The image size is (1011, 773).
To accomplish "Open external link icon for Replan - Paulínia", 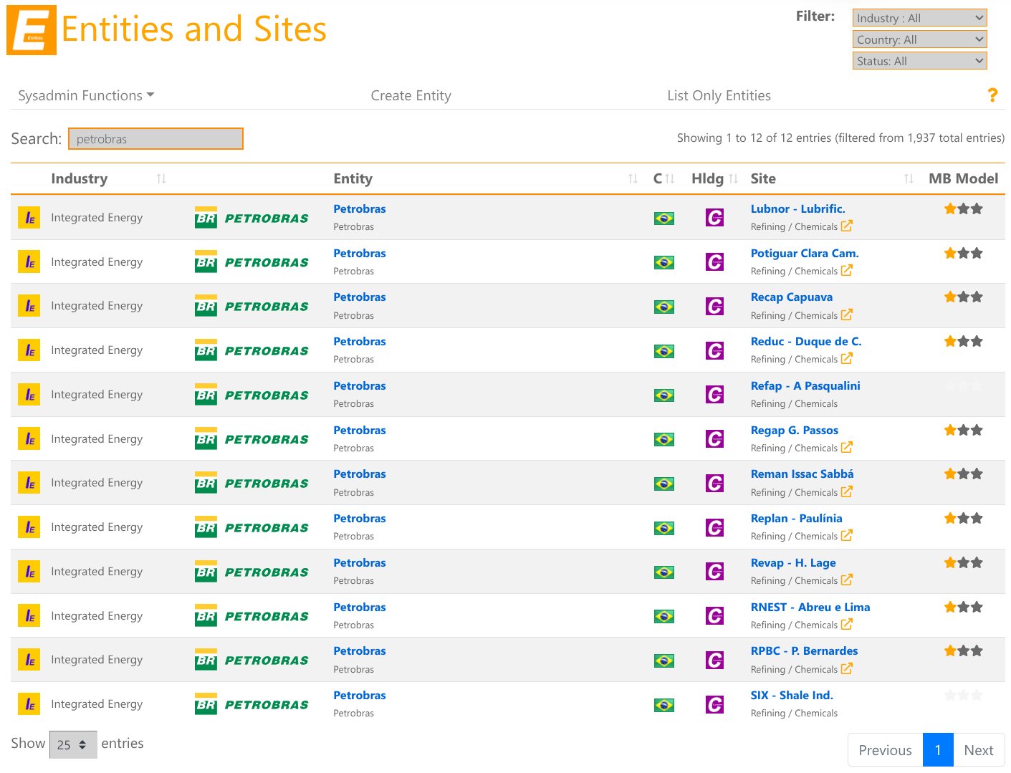I will point(847,535).
